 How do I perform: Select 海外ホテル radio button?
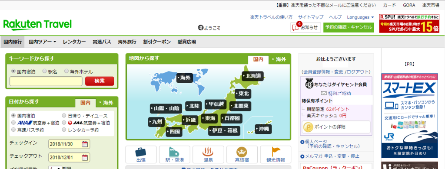(66, 71)
